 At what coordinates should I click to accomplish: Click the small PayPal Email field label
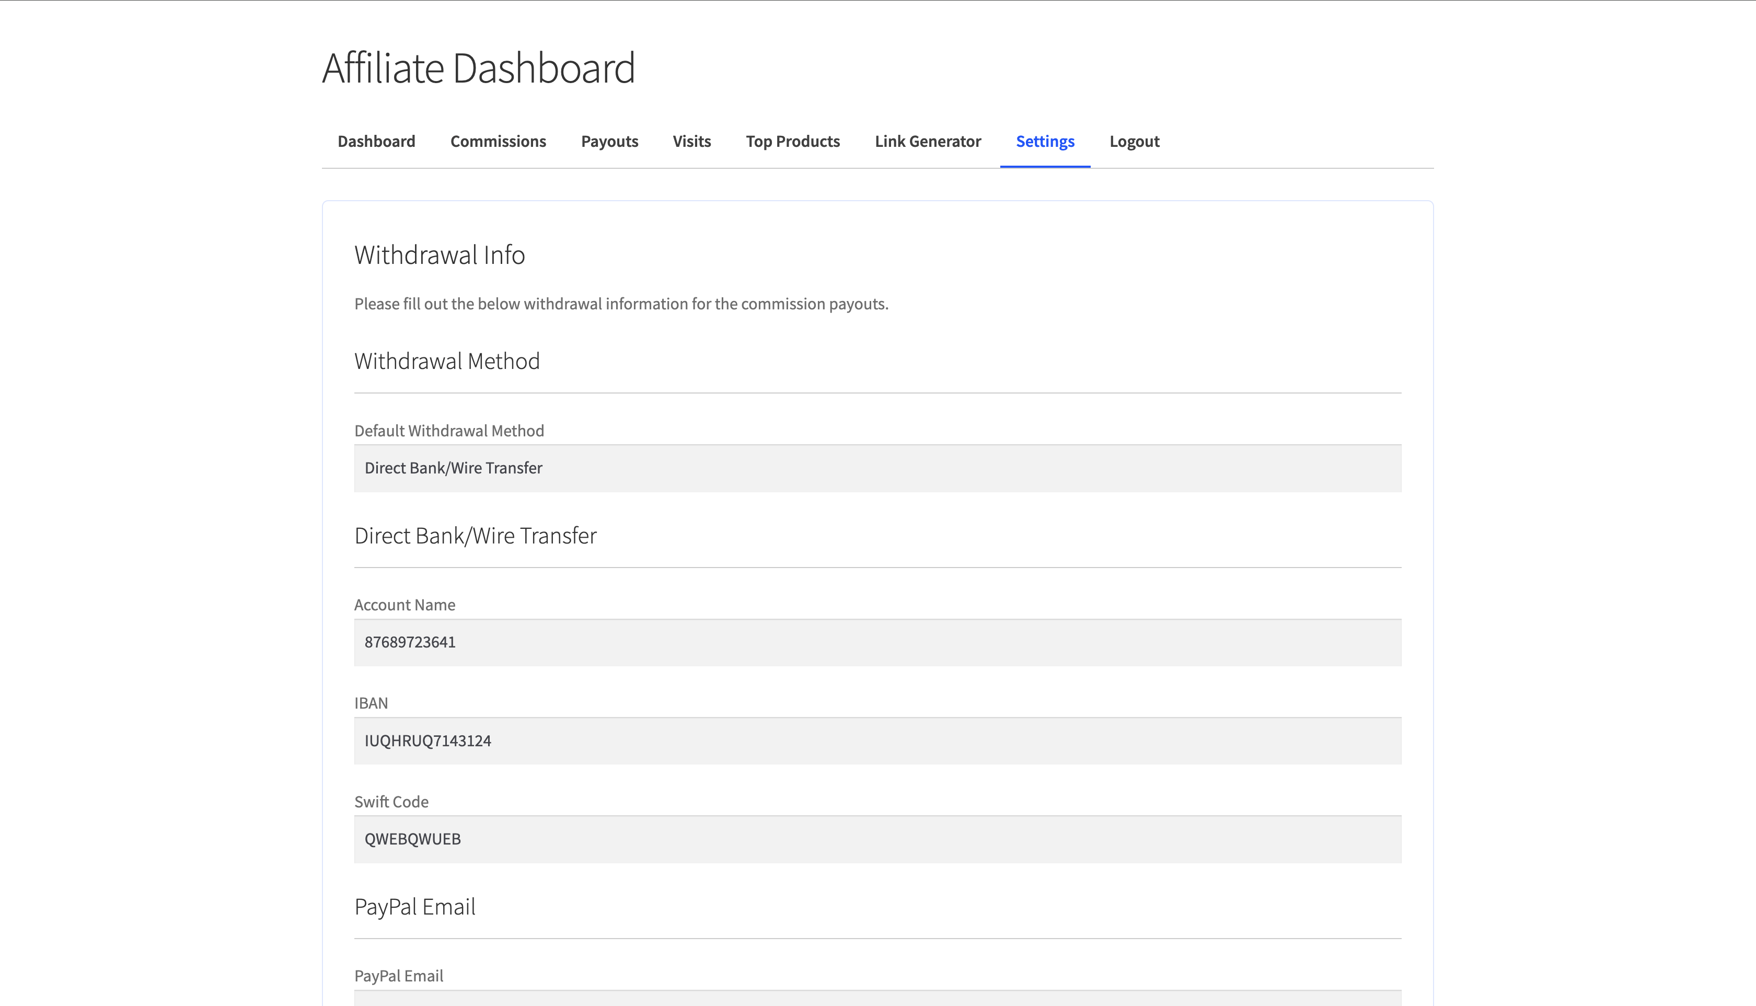pos(399,976)
